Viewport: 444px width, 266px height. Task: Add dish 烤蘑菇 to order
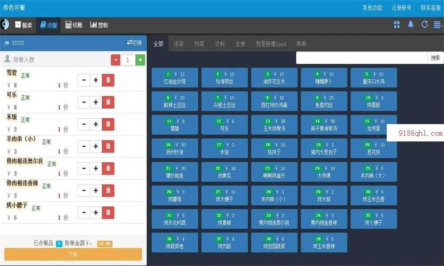174,196
